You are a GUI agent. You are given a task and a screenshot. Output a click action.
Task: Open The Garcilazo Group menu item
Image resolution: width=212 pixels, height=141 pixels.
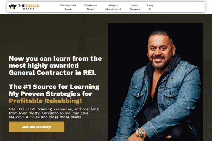click(x=68, y=7)
